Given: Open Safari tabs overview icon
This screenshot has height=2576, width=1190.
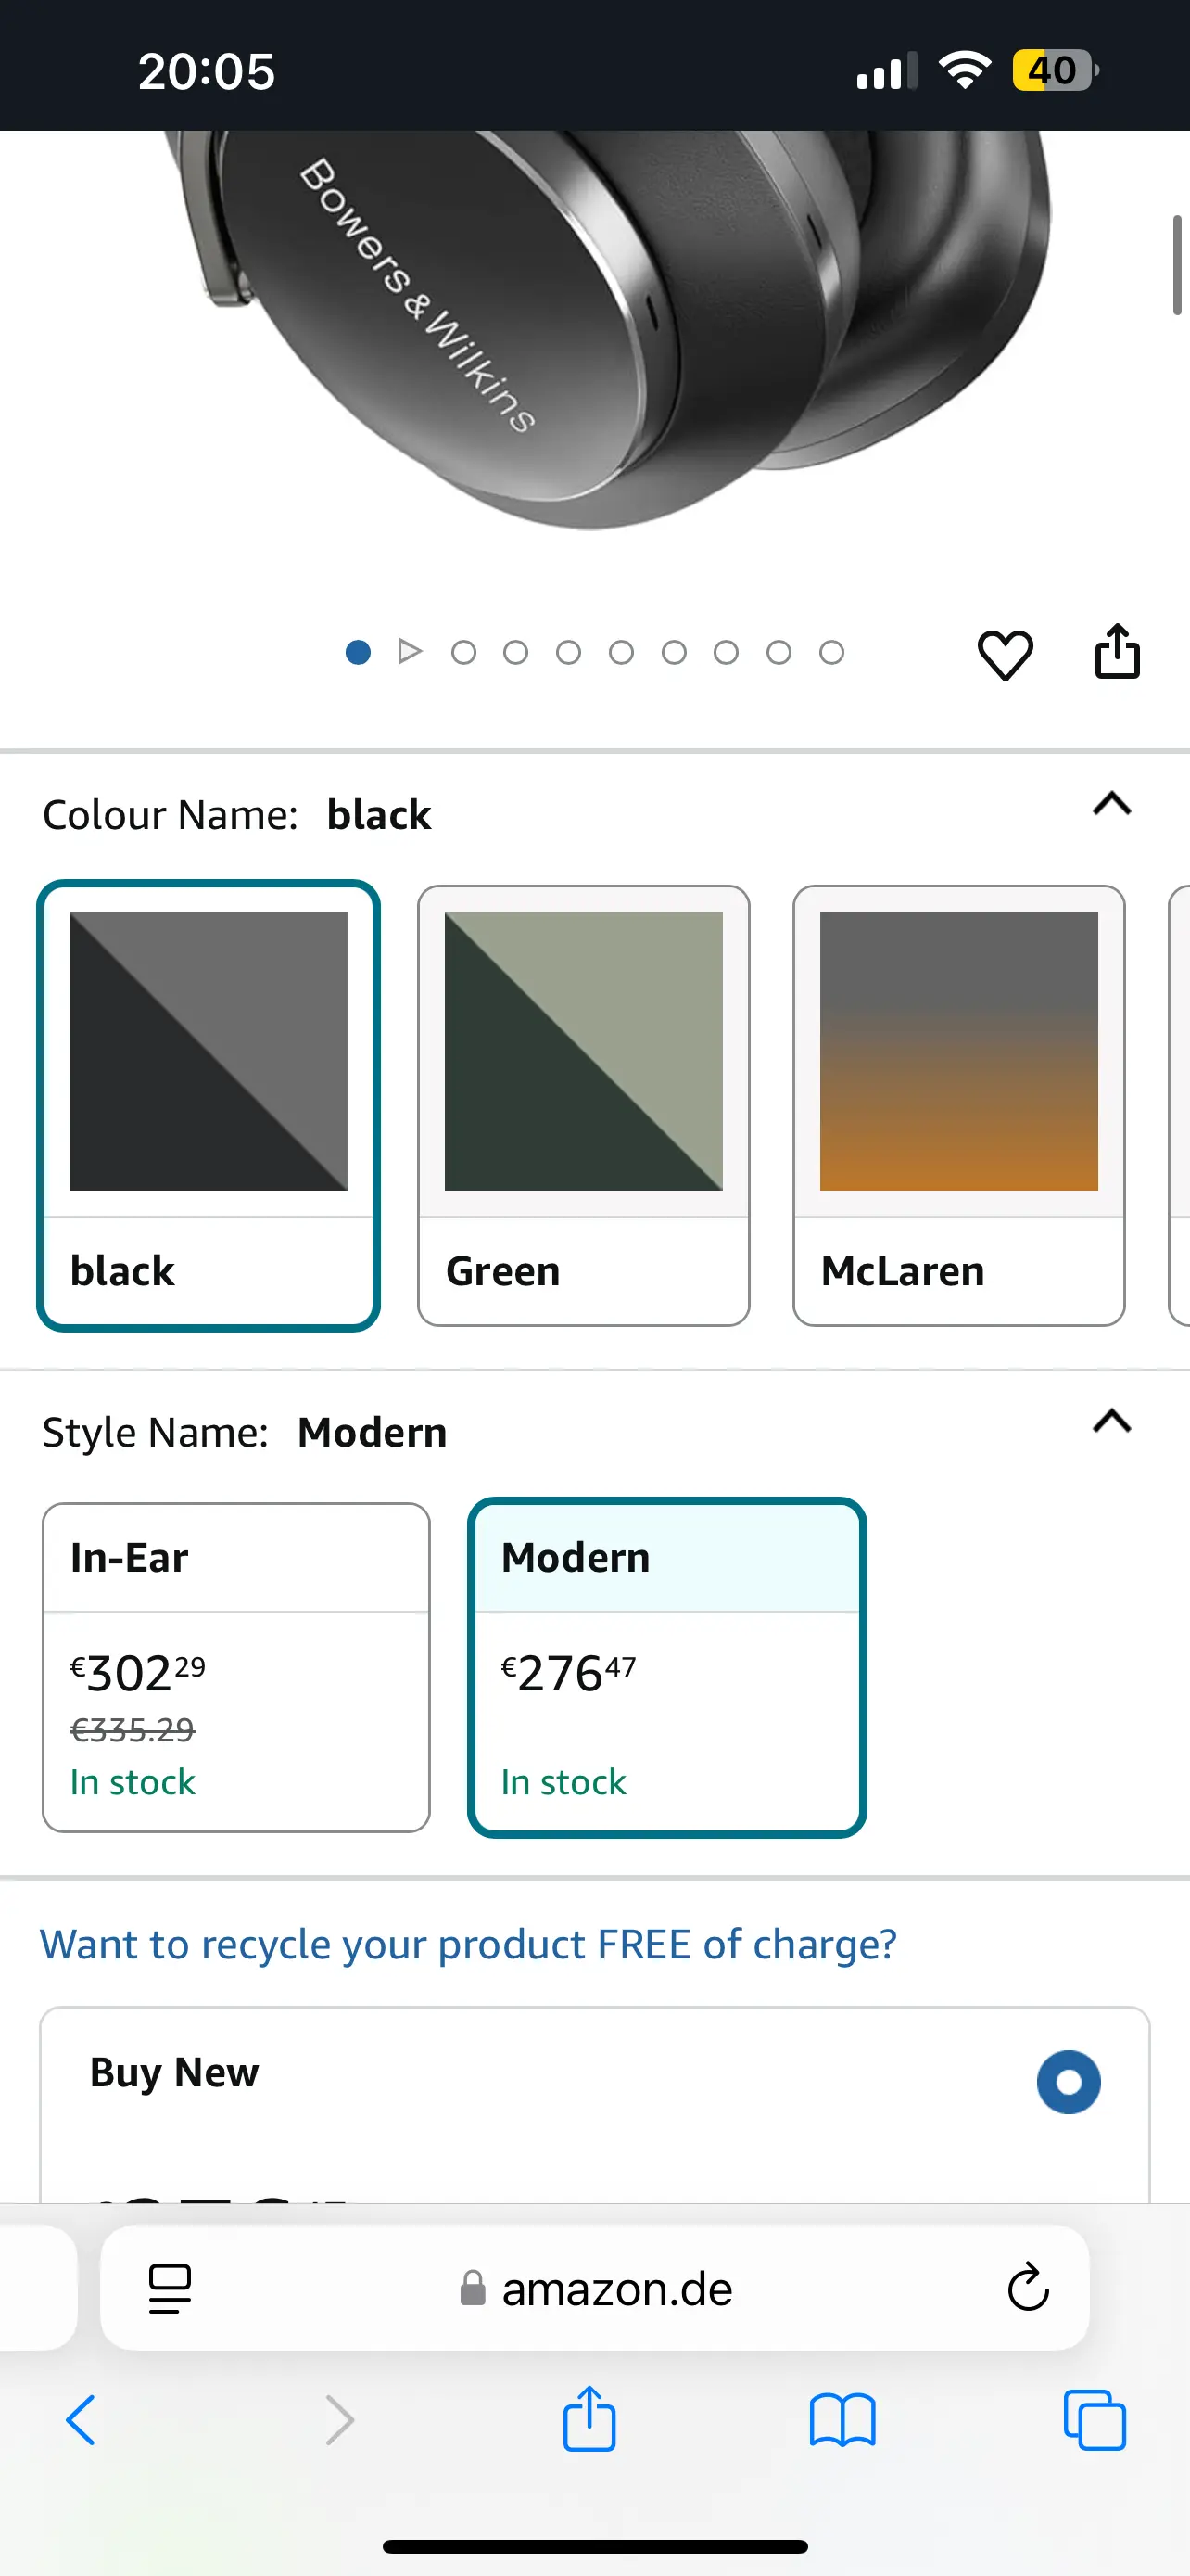Looking at the screenshot, I should (x=1095, y=2420).
